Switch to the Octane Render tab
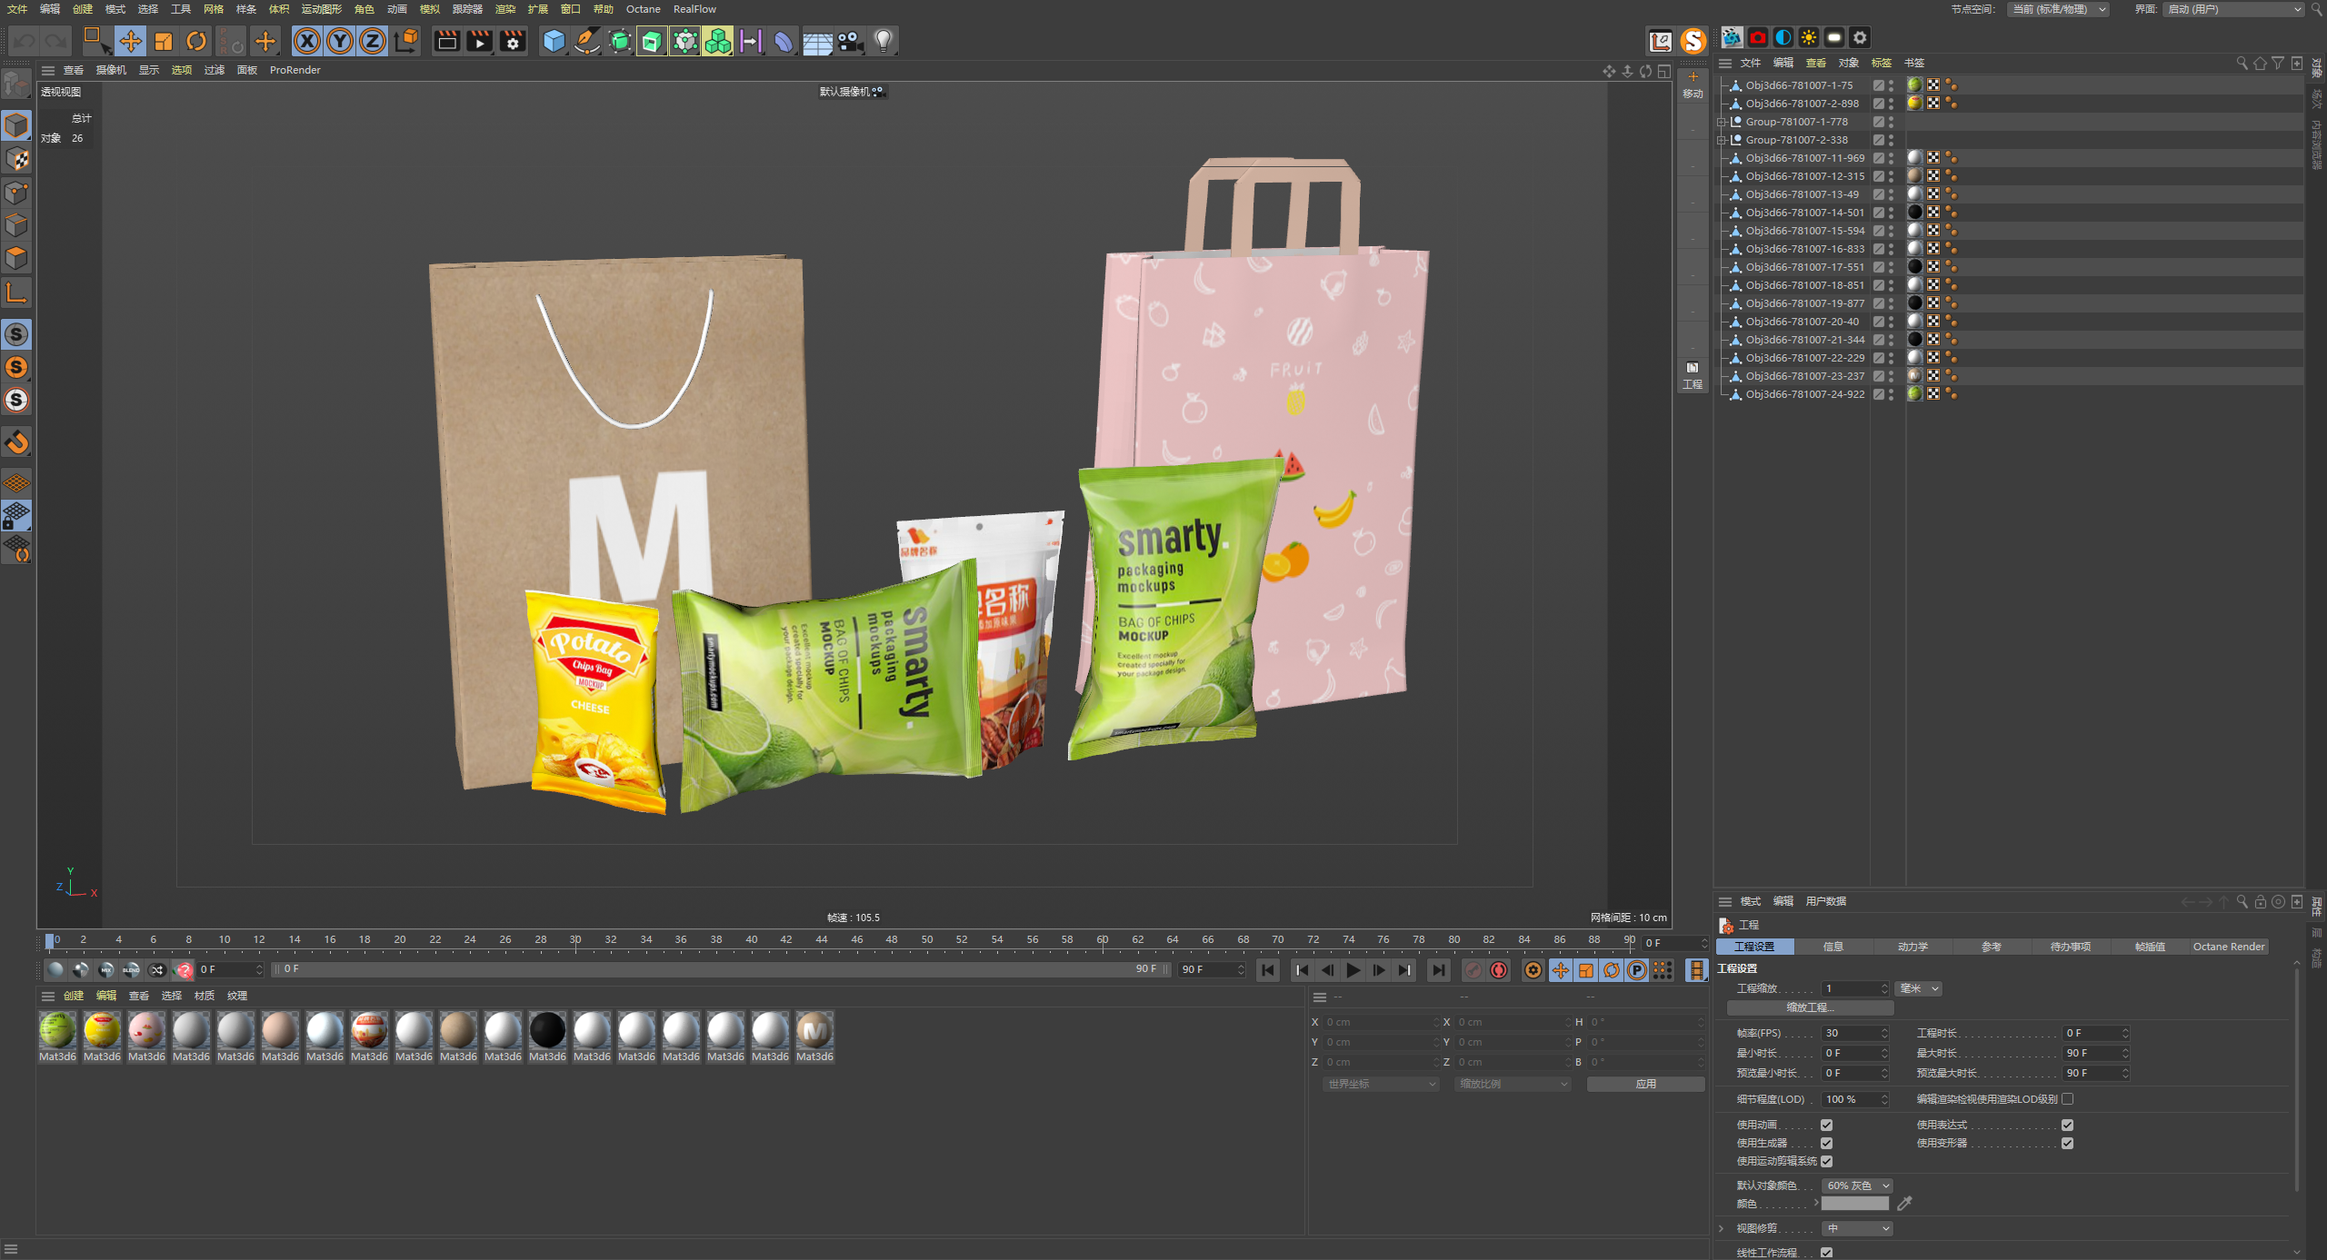The width and height of the screenshot is (2327, 1260). point(2229,947)
